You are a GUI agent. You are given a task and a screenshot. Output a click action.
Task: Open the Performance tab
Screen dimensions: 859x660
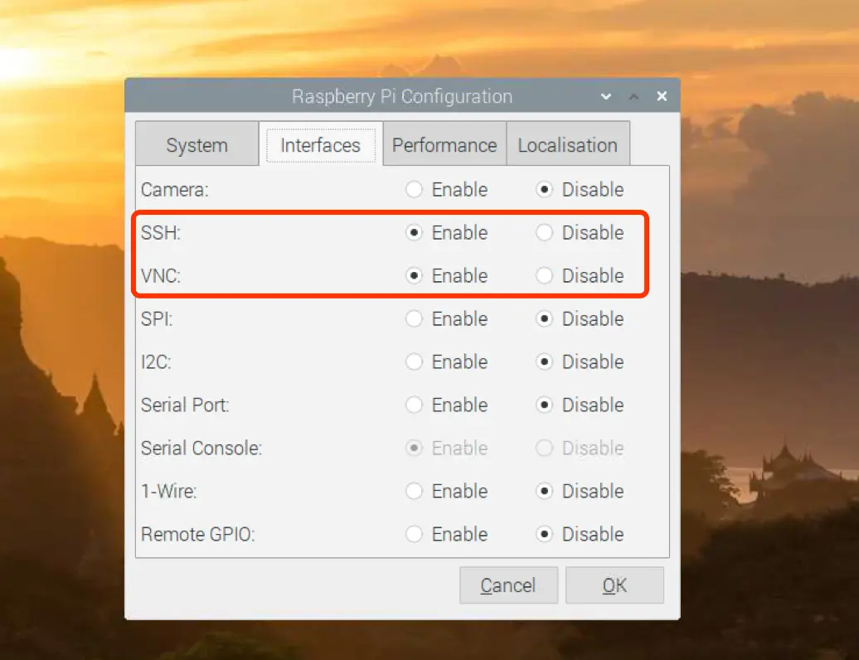point(444,145)
